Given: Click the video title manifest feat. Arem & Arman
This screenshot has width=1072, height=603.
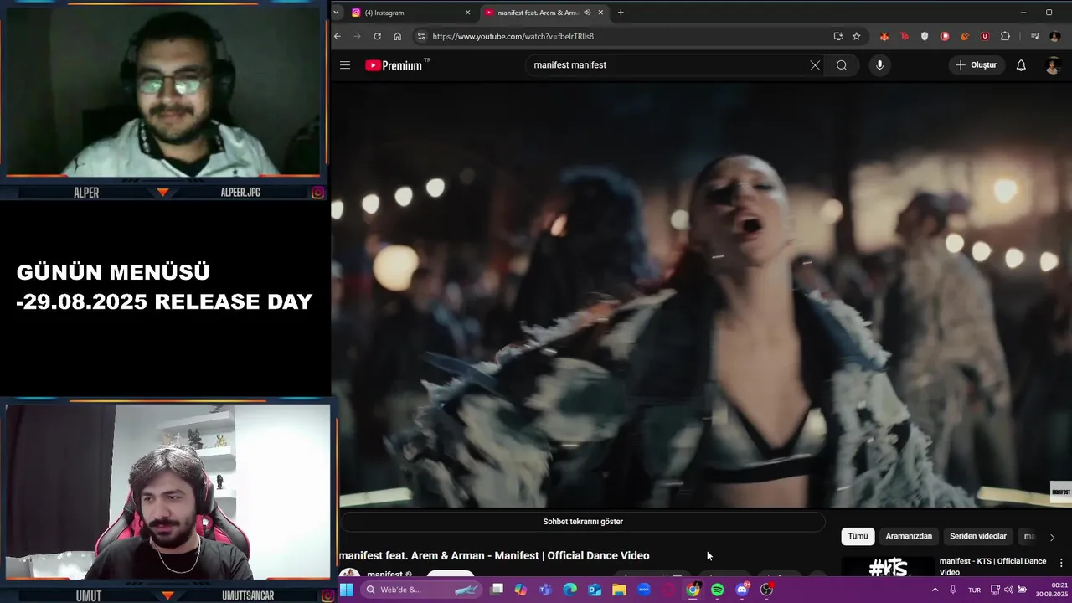Looking at the screenshot, I should (494, 556).
